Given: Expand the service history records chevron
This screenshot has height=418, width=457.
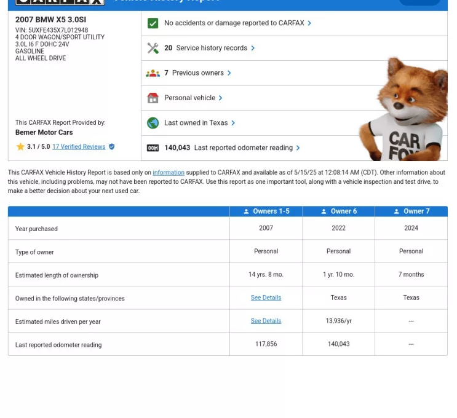Looking at the screenshot, I should click(253, 48).
